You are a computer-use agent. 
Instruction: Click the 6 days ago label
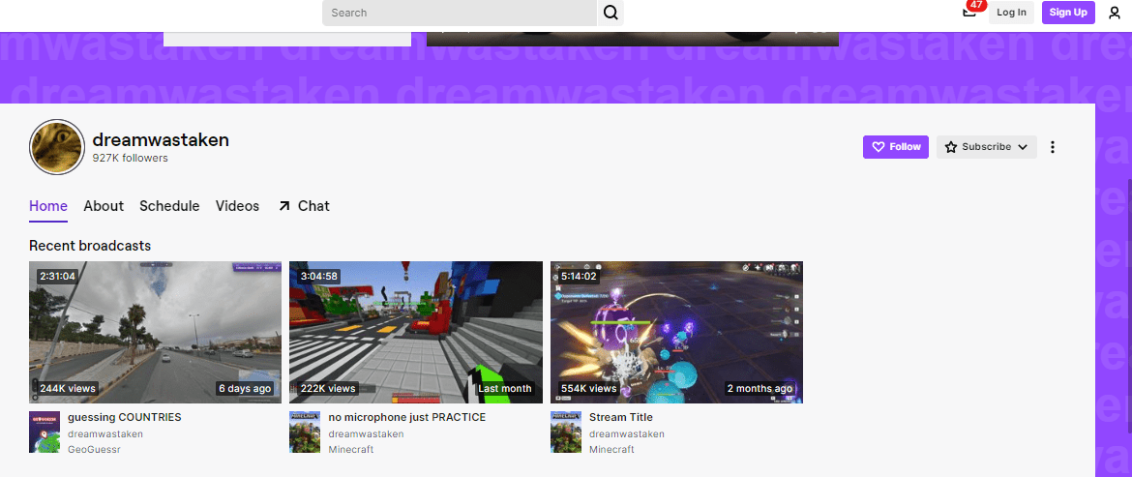click(245, 388)
